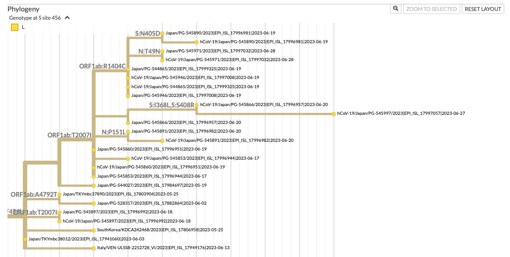Click RESET LAYOUT button
510x257 pixels.
point(483,8)
